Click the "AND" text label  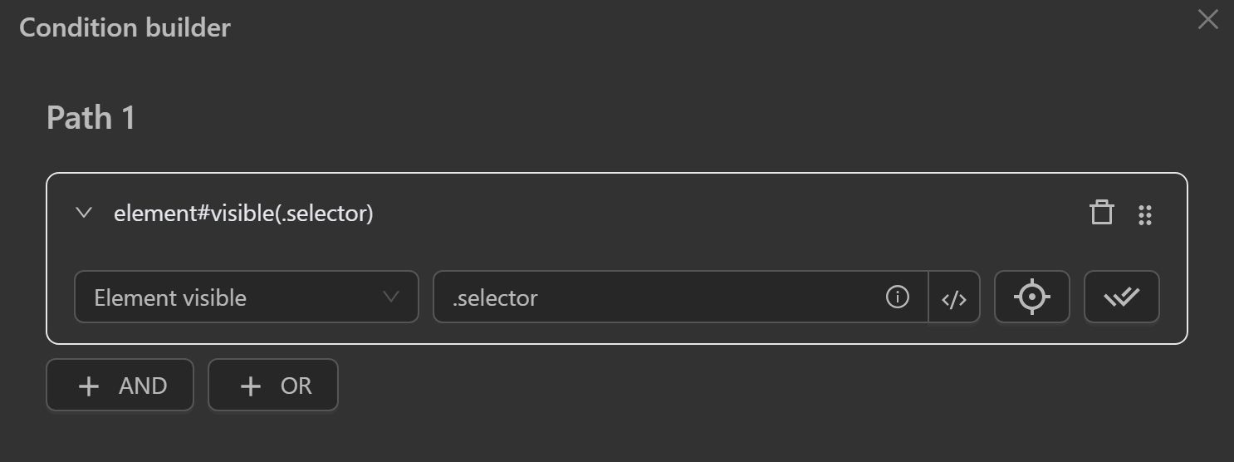pos(143,386)
